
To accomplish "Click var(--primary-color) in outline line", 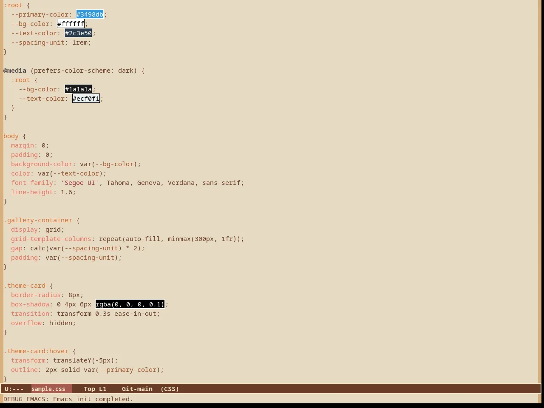I will tap(122, 370).
